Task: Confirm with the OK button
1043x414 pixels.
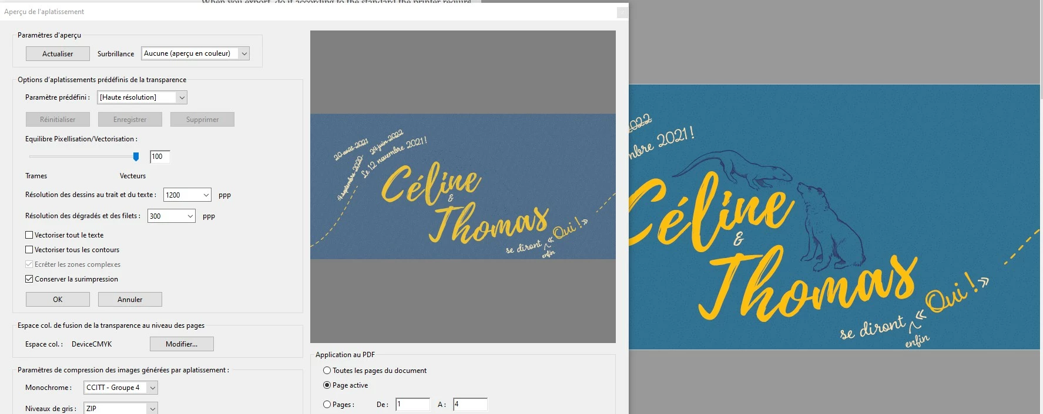Action: coord(58,299)
